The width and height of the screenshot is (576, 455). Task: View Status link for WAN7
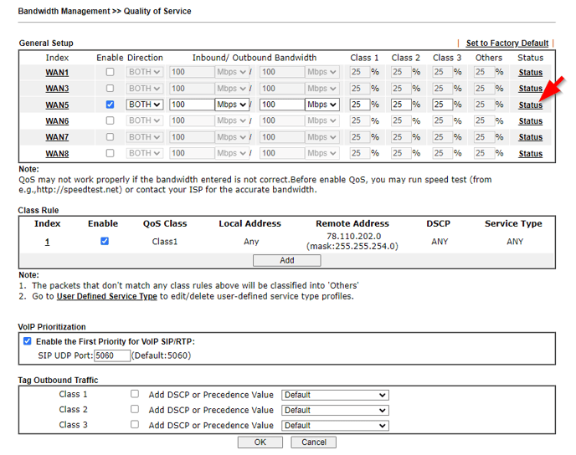pyautogui.click(x=531, y=137)
